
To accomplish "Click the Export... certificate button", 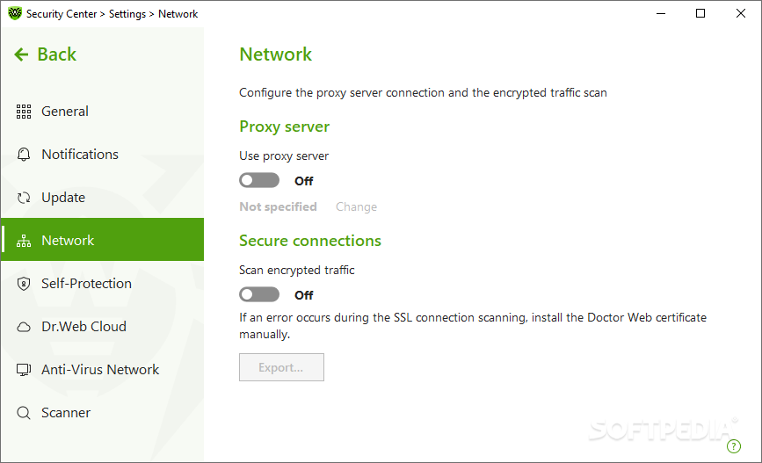I will click(x=281, y=367).
